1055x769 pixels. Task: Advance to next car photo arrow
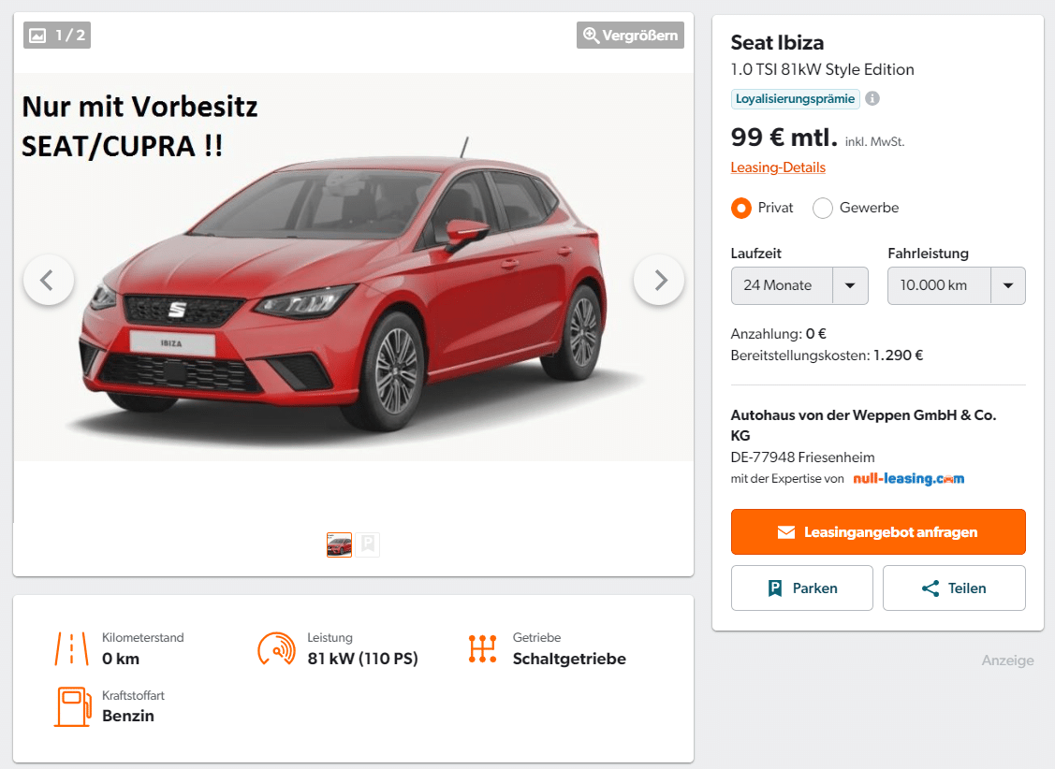pyautogui.click(x=659, y=280)
